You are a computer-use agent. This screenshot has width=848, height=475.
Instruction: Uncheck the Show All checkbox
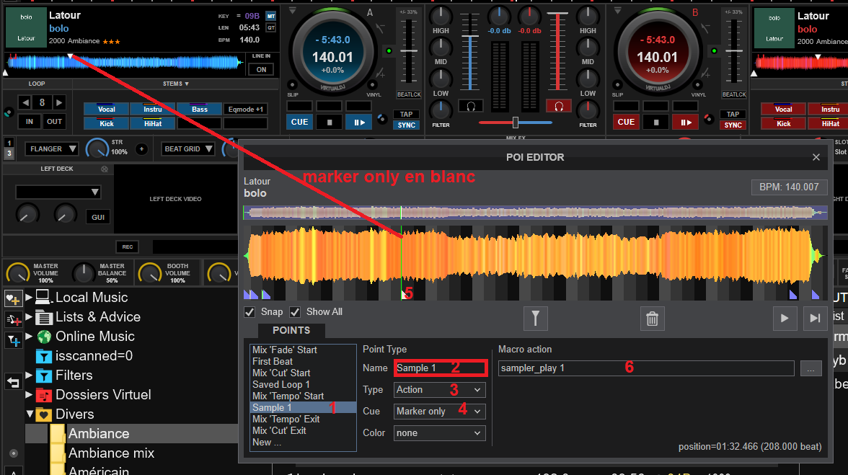(295, 312)
